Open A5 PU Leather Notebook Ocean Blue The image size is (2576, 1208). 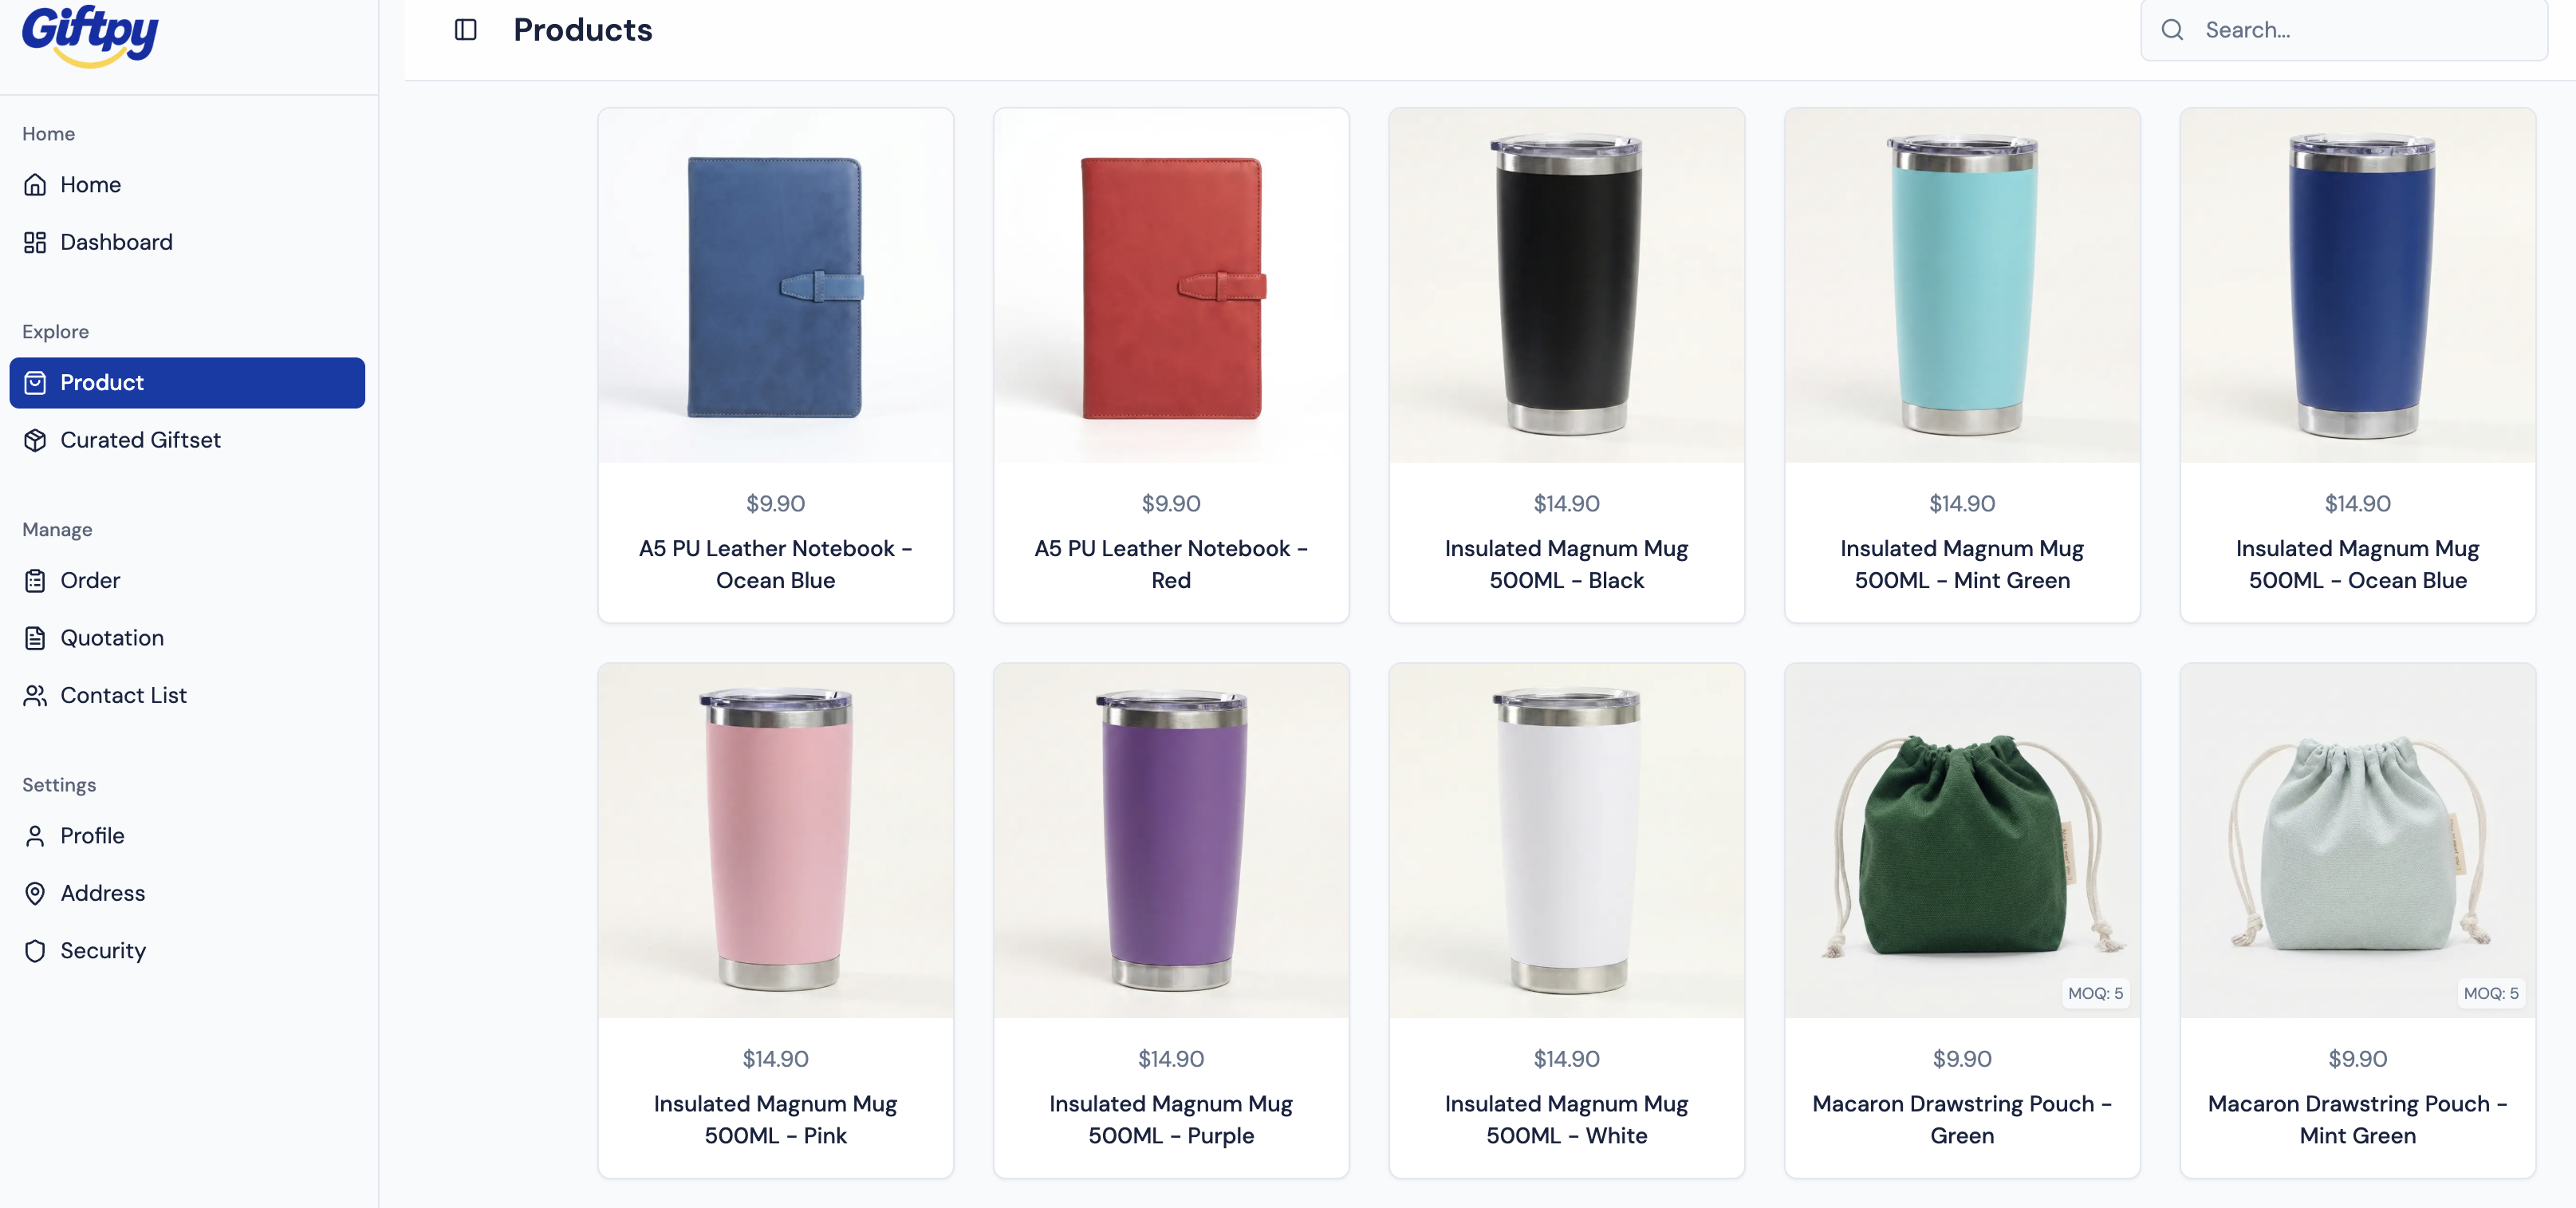click(775, 365)
